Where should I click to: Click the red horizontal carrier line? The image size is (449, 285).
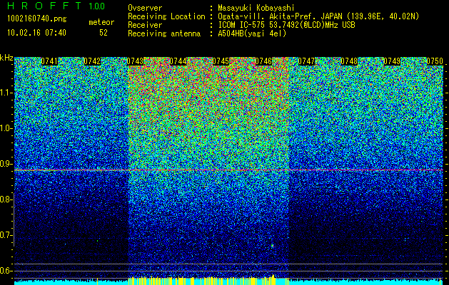pyautogui.click(x=229, y=170)
